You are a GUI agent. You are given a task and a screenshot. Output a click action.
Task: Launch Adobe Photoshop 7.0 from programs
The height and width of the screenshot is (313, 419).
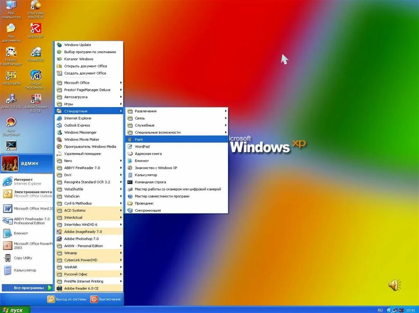(89, 239)
